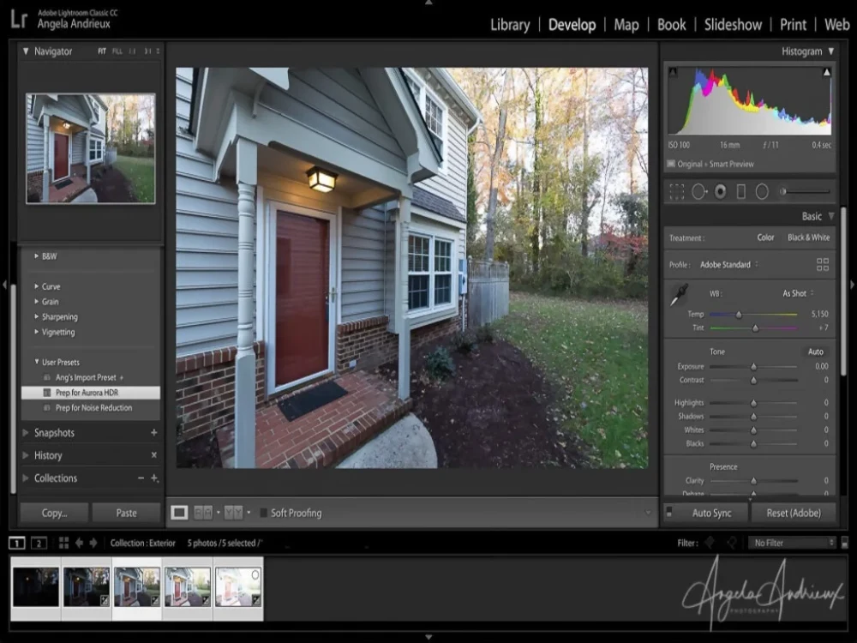Open the Slideshow module

pos(733,25)
